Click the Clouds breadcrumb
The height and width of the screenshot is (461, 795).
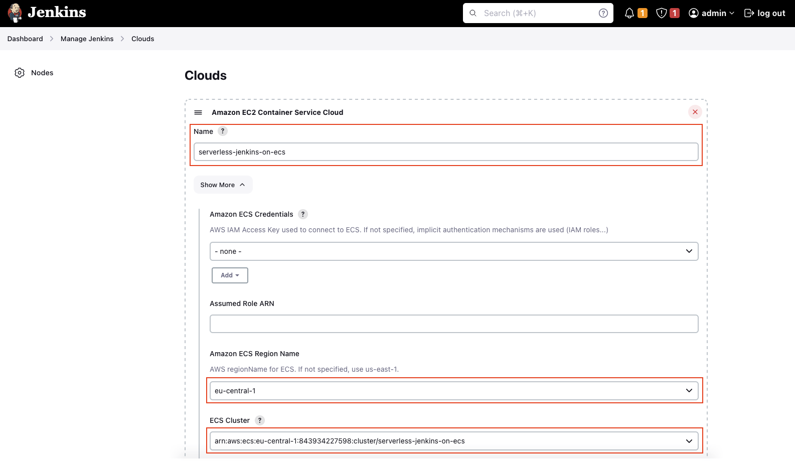tap(143, 39)
